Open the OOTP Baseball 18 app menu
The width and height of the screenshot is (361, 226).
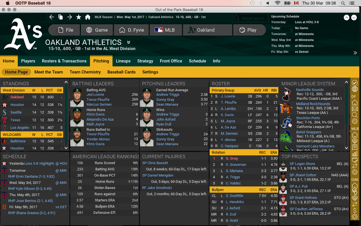click(x=34, y=3)
